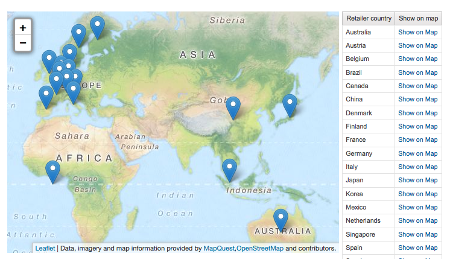
Task: Show Netherlands on the map
Action: tap(418, 220)
